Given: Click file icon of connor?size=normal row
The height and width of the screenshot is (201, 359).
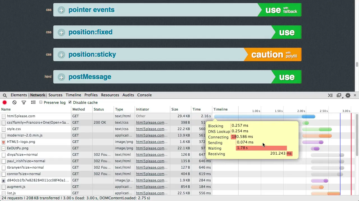Looking at the screenshot, I should [4, 174].
